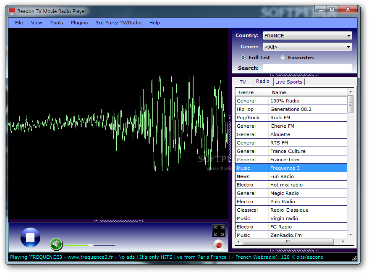Open the 3rd Party TV/Radio menu
This screenshot has height=273, width=369.
tap(118, 23)
